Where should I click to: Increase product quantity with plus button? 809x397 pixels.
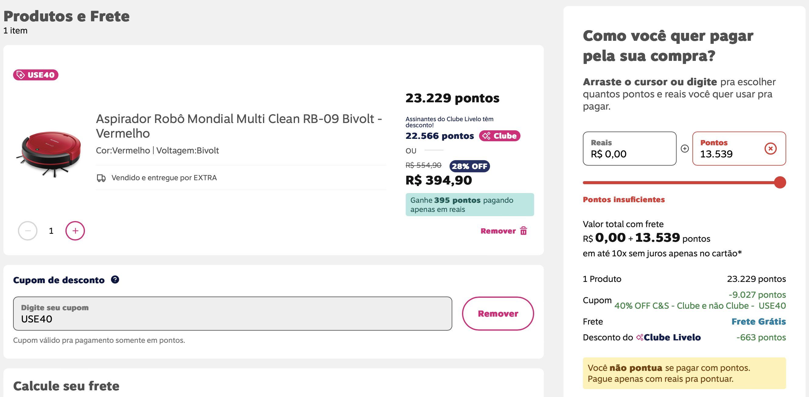(75, 231)
